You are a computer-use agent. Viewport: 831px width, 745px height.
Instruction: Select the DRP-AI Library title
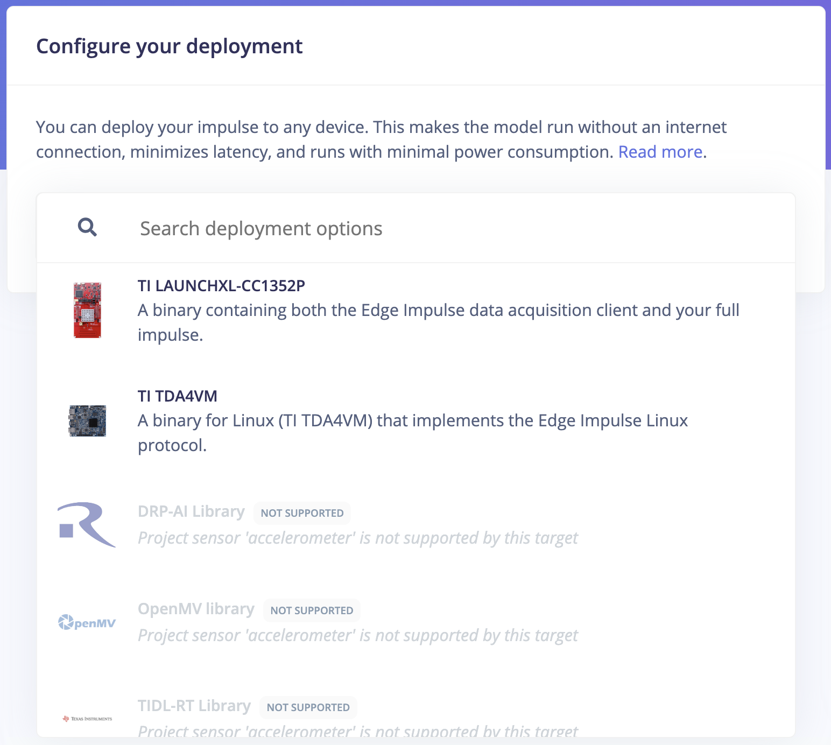point(191,511)
